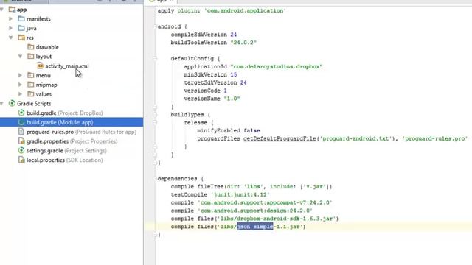Collapse the app module tree arrow

pyautogui.click(x=1, y=10)
